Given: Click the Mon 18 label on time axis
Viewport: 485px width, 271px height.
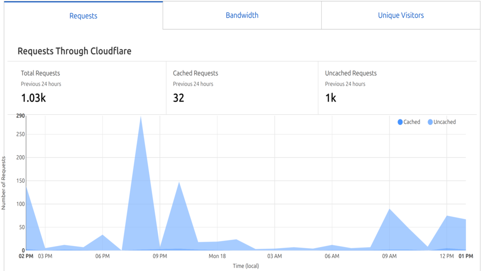Looking at the screenshot, I should click(x=217, y=256).
